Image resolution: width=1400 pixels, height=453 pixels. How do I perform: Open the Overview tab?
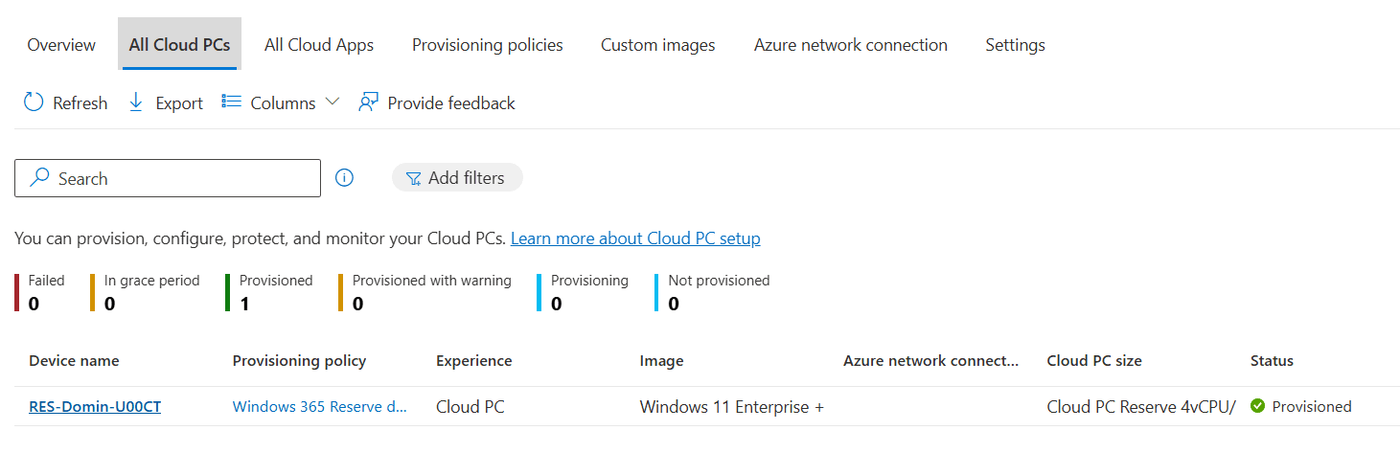coord(61,45)
